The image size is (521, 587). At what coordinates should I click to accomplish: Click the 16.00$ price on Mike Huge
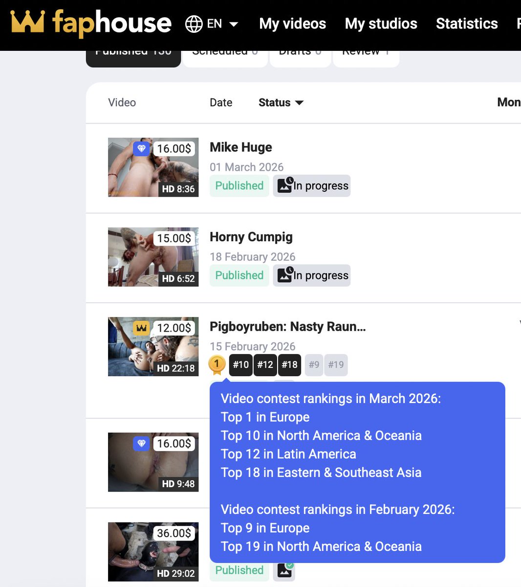coord(174,149)
